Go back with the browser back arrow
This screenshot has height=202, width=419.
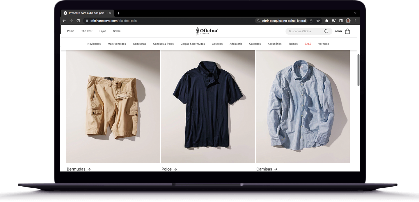click(x=64, y=21)
